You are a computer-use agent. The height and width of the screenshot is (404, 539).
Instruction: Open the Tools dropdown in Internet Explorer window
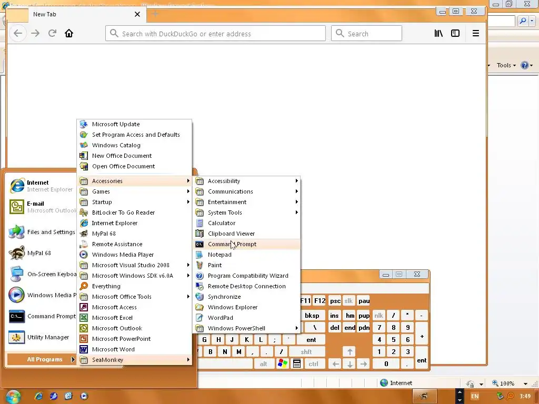point(506,65)
